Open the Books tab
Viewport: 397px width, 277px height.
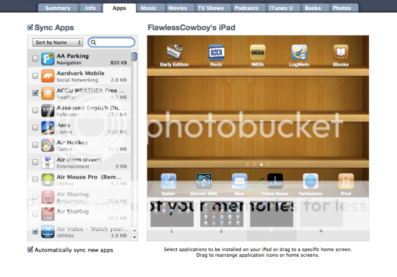(313, 8)
